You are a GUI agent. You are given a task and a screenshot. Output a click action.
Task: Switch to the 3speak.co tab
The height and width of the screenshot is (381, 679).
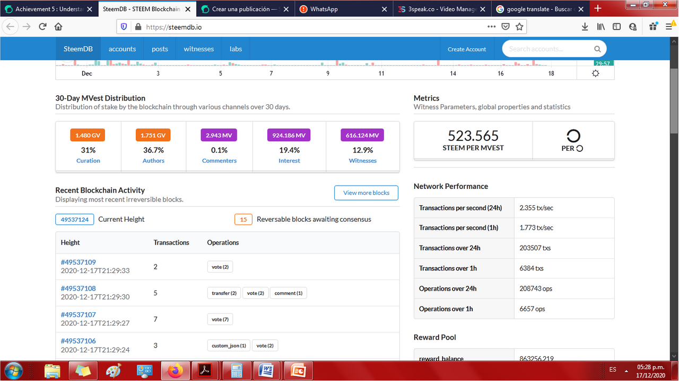(x=442, y=9)
